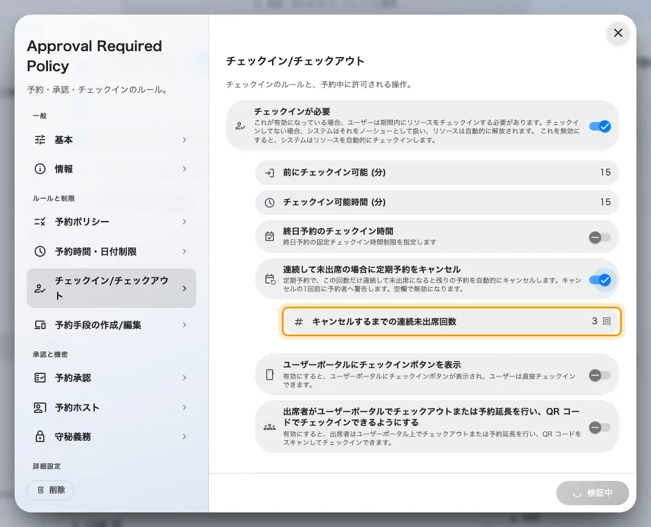
Task: Click the trash icon in 削除 button
Action: tap(41, 490)
